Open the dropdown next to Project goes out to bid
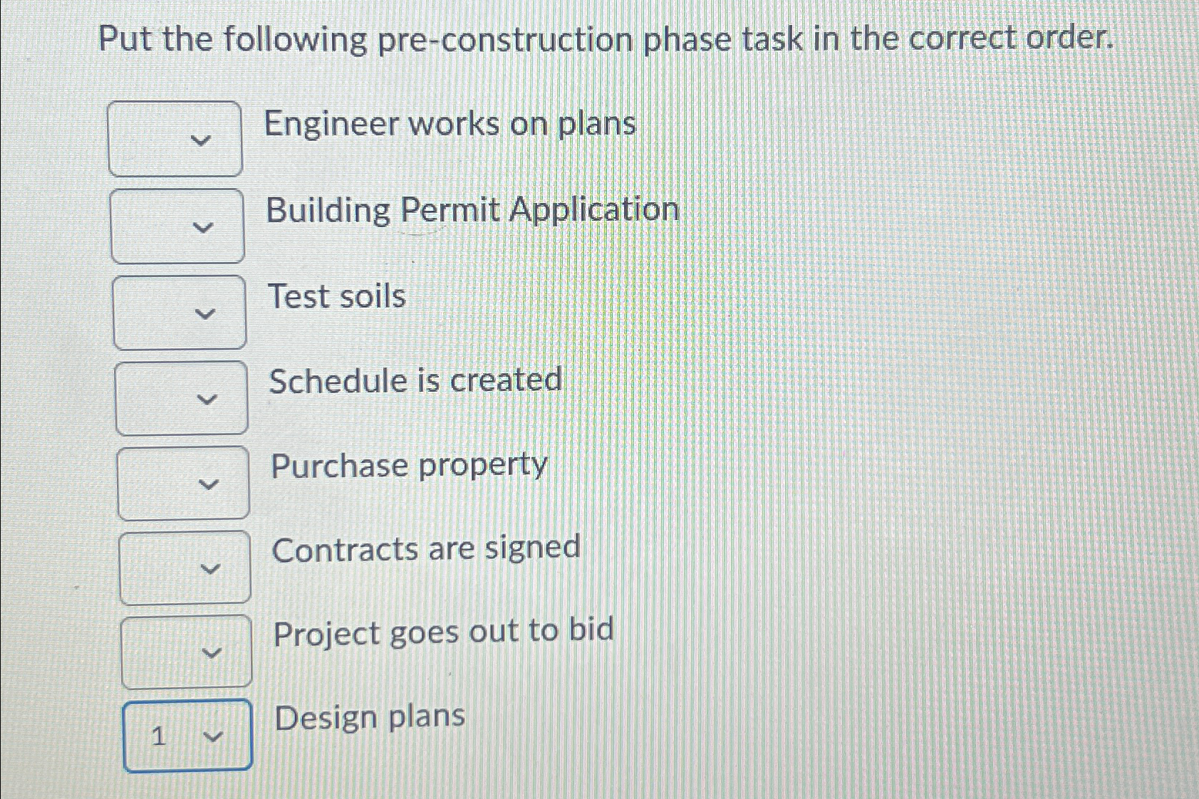Viewport: 1199px width, 799px height. click(187, 652)
